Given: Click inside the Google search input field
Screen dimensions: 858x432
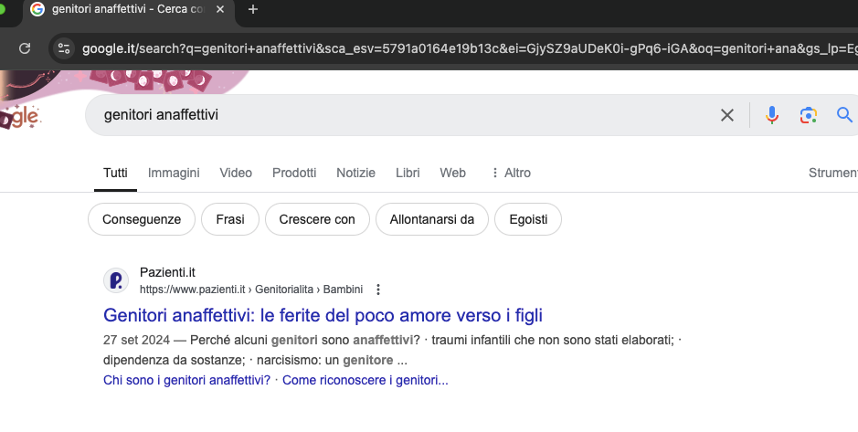Looking at the screenshot, I should pyautogui.click(x=402, y=116).
